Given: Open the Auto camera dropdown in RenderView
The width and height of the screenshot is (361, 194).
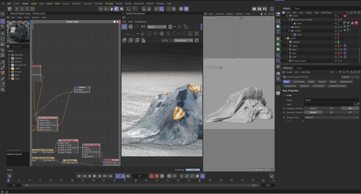Looking at the screenshot, I should (x=130, y=34).
